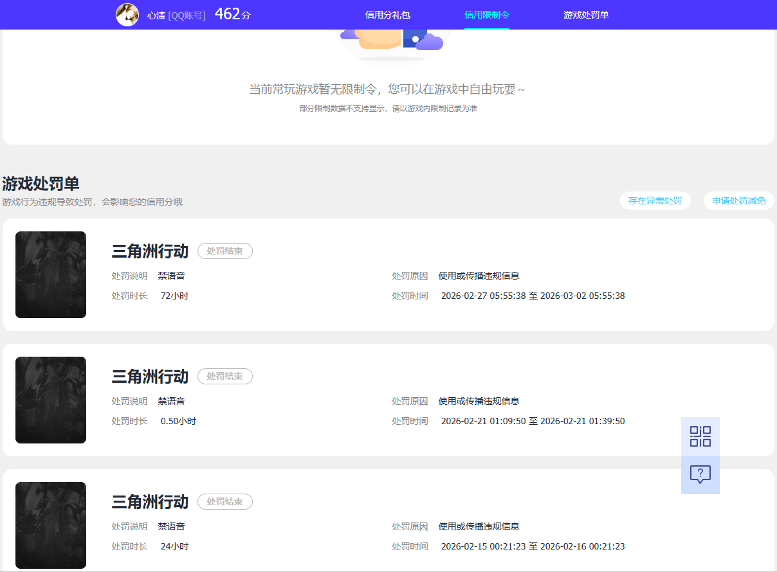Click the time range starting 2026-02-27 05:55:38

click(x=533, y=296)
